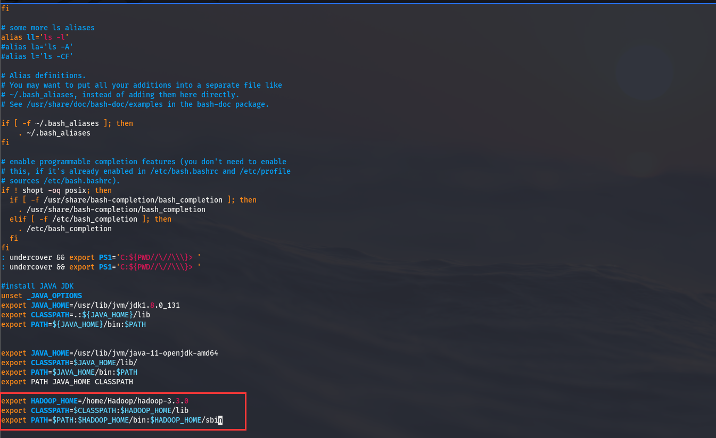Screen dimensions: 716x438
Task: Click the PS1 undercover export line
Action: point(101,257)
